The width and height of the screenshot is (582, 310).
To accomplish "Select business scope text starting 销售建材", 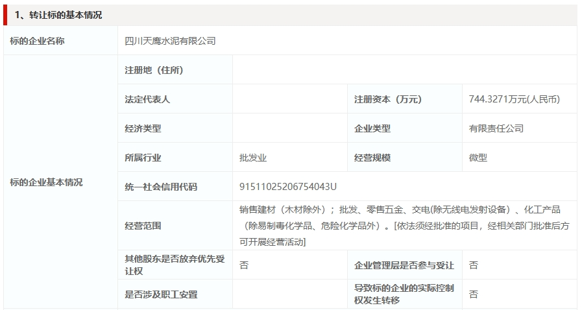I will click(x=405, y=226).
